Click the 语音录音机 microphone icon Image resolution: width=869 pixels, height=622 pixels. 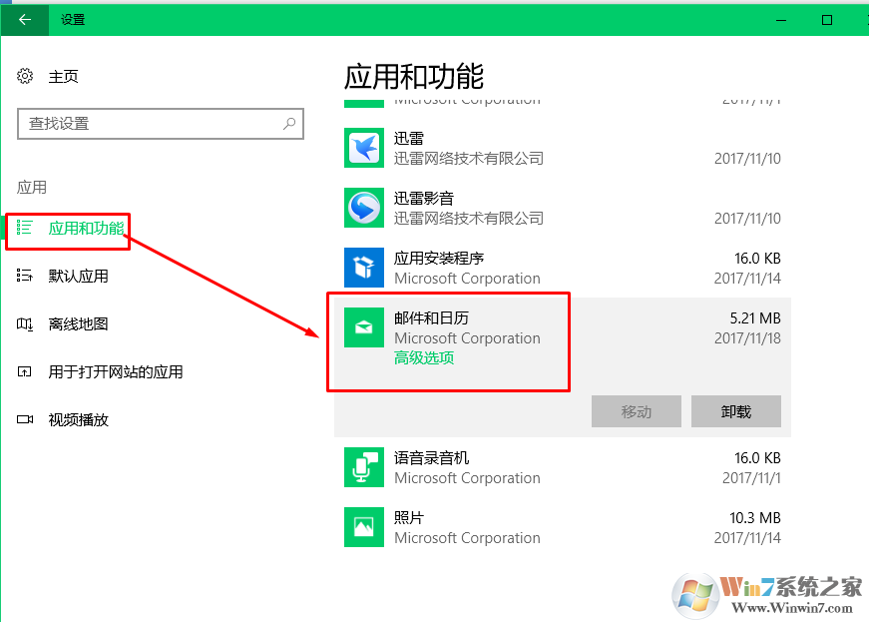click(x=364, y=467)
